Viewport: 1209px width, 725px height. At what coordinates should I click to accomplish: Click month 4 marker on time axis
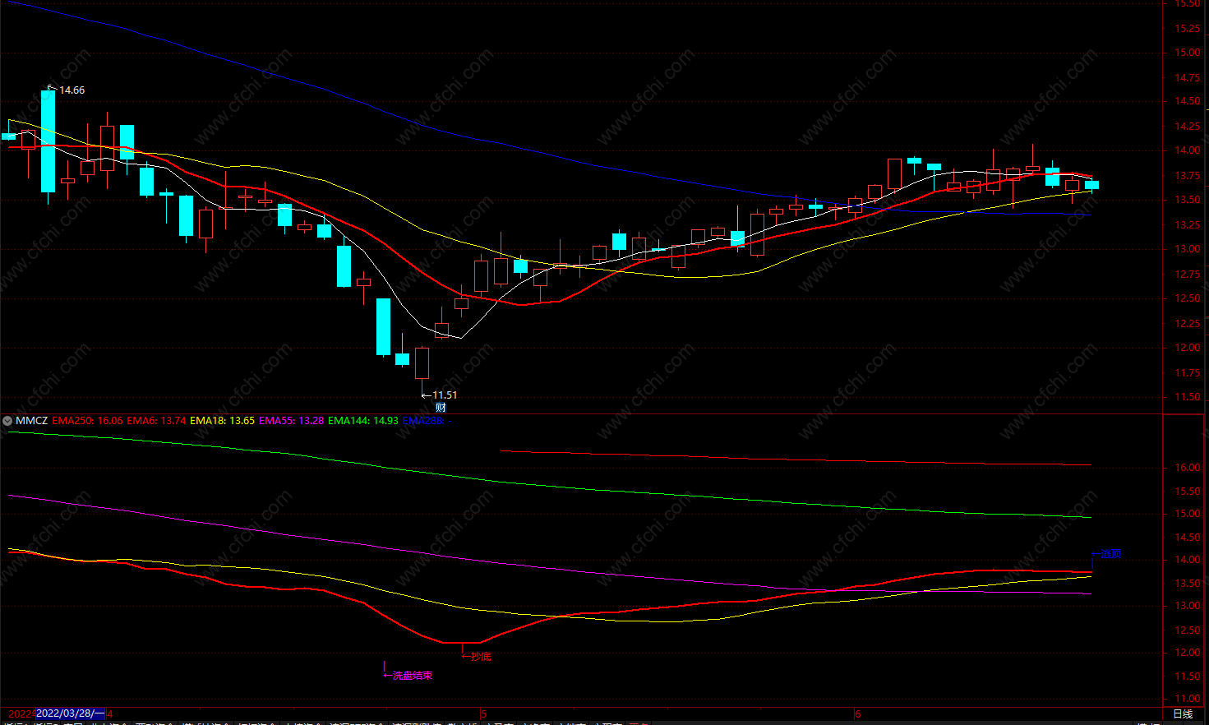pyautogui.click(x=110, y=713)
